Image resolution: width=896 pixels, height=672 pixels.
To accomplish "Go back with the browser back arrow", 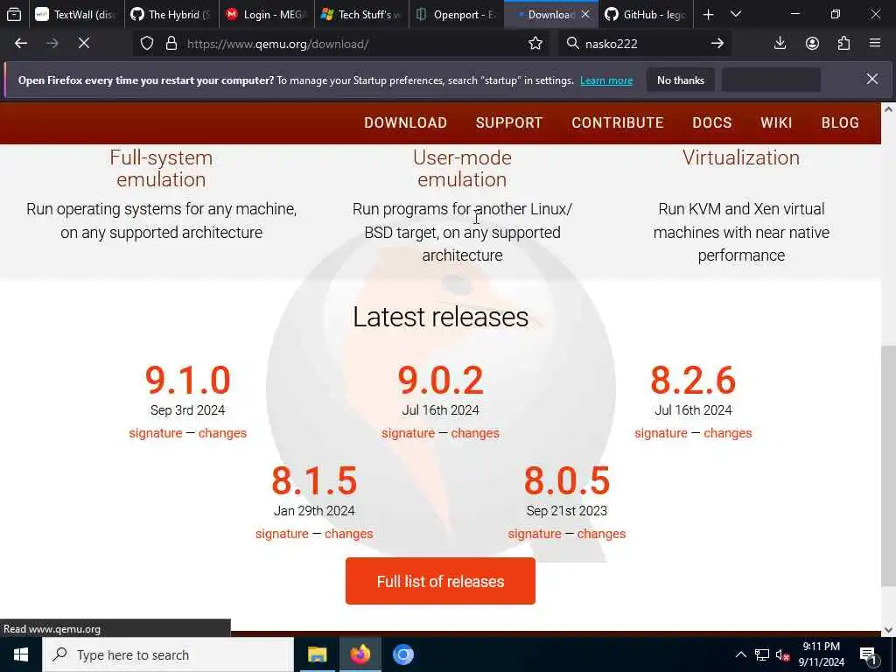I will coord(21,44).
